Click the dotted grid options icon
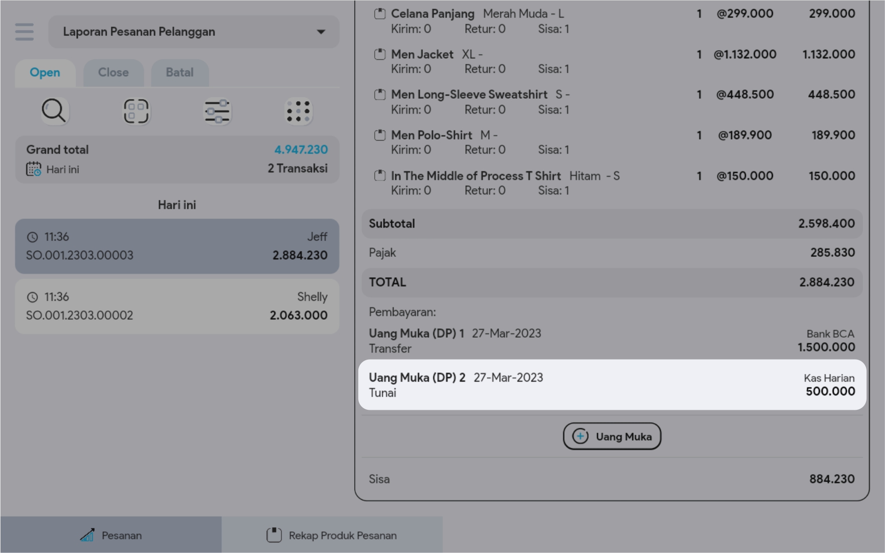 (298, 111)
